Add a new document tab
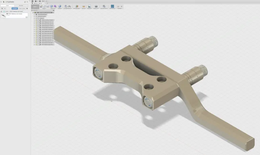The height and width of the screenshot is (155, 260). [47, 3]
